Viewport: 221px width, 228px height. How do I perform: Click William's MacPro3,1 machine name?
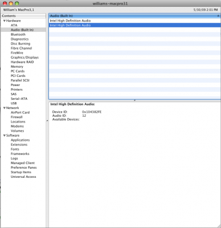[18, 10]
